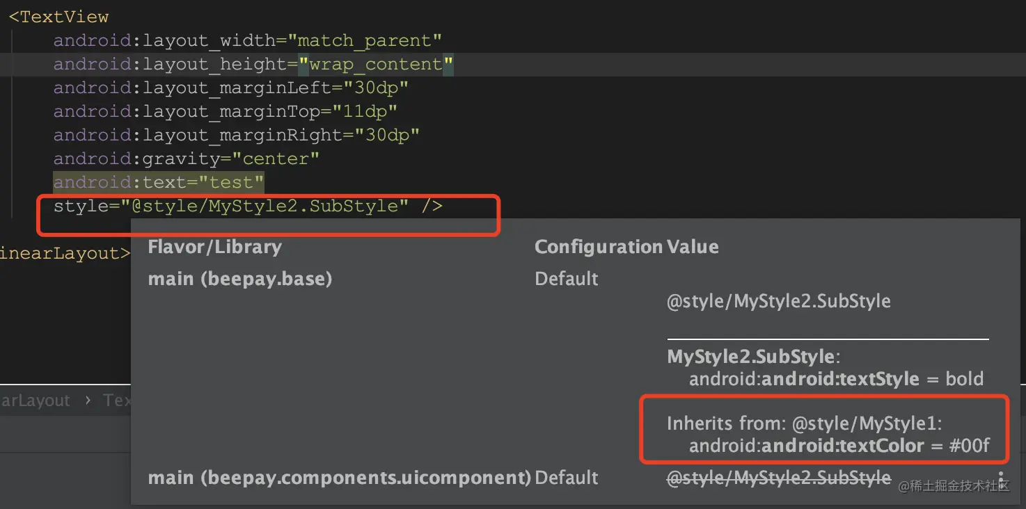Click the android:text="test" attribute line
1026x509 pixels.
[x=159, y=182]
